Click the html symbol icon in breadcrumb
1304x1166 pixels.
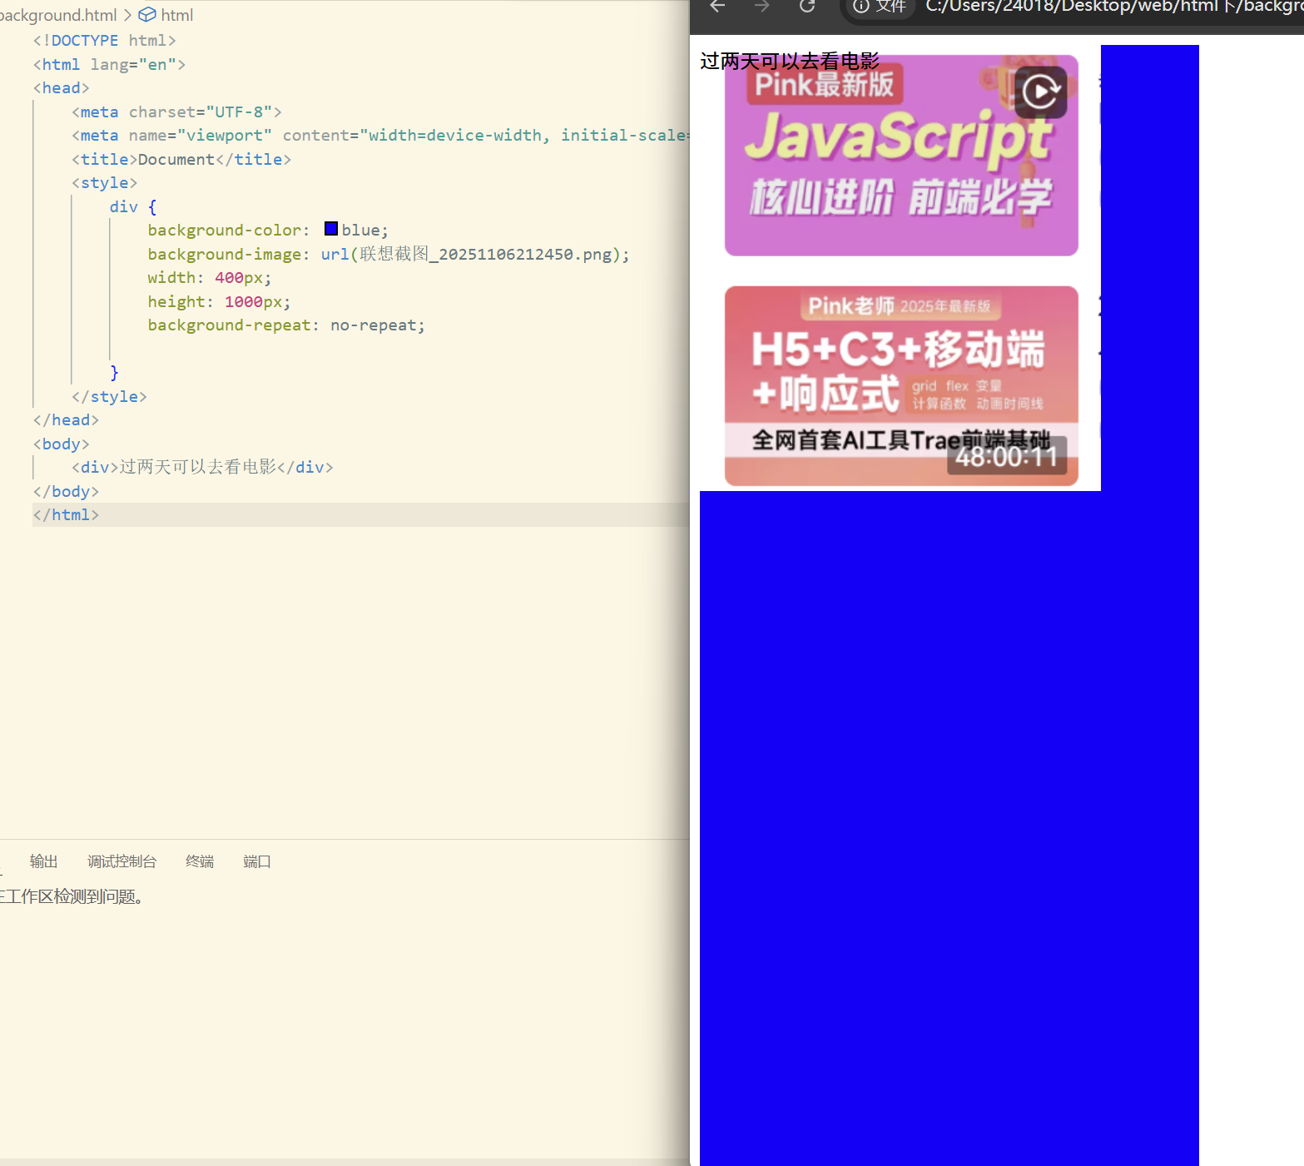pos(147,15)
